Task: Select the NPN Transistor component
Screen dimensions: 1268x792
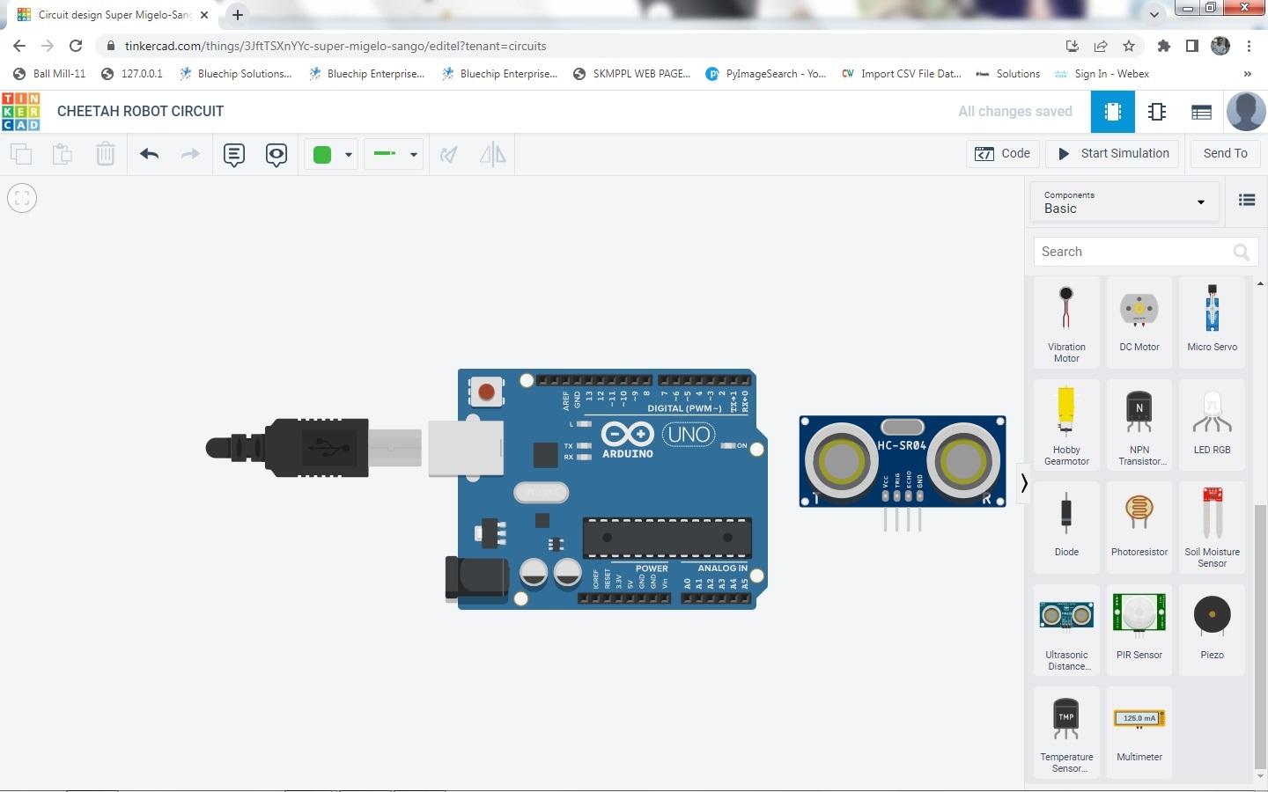Action: coord(1139,425)
